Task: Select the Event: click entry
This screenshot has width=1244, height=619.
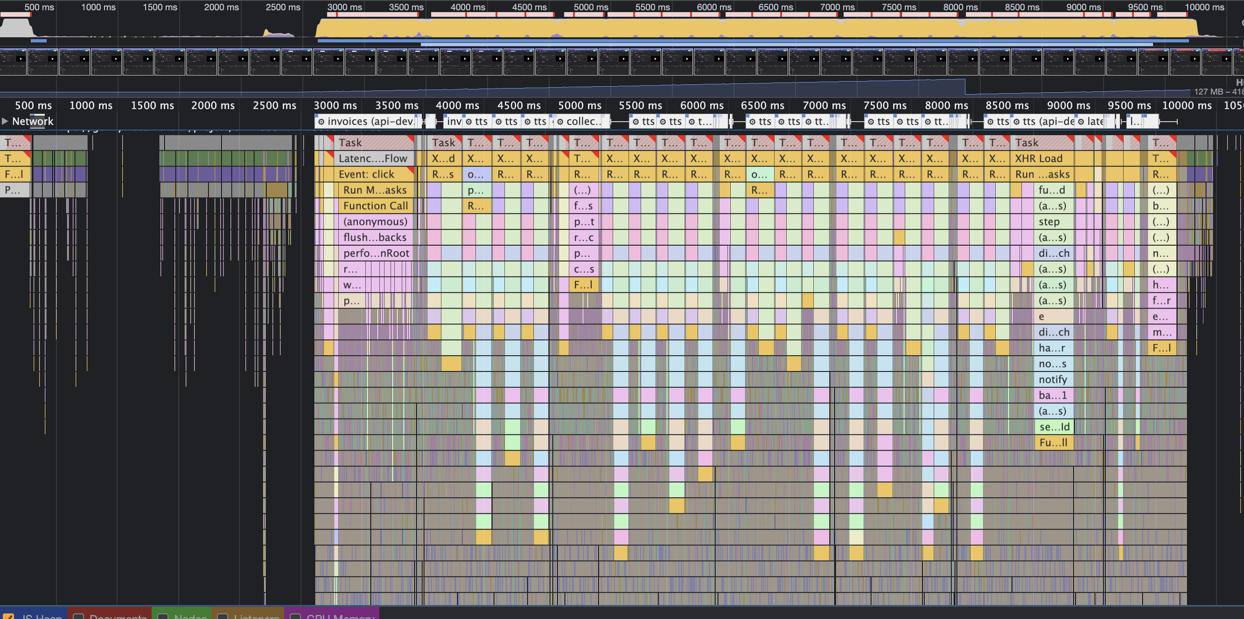Action: [x=366, y=174]
